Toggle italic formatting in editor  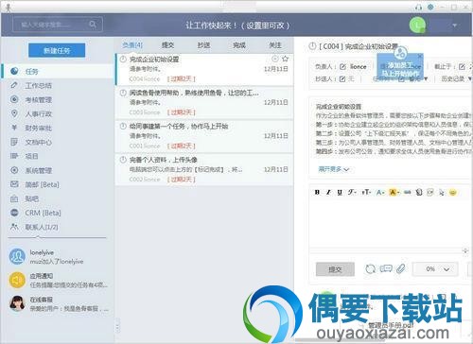pyautogui.click(x=328, y=192)
